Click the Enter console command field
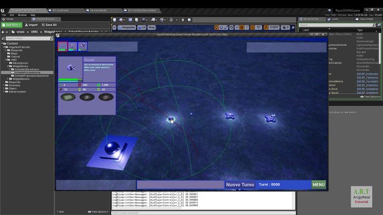Viewport: 383px width, 215px height. (203, 213)
